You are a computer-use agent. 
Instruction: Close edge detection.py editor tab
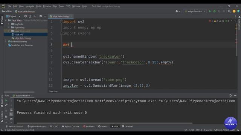(71, 16)
